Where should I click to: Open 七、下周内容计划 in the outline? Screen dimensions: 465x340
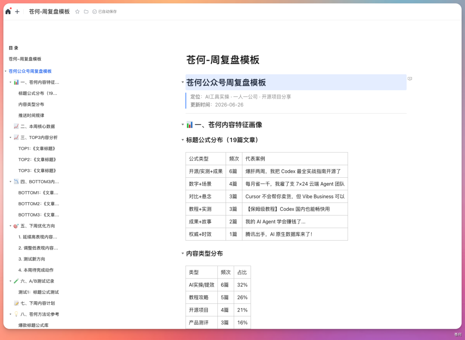(34, 303)
